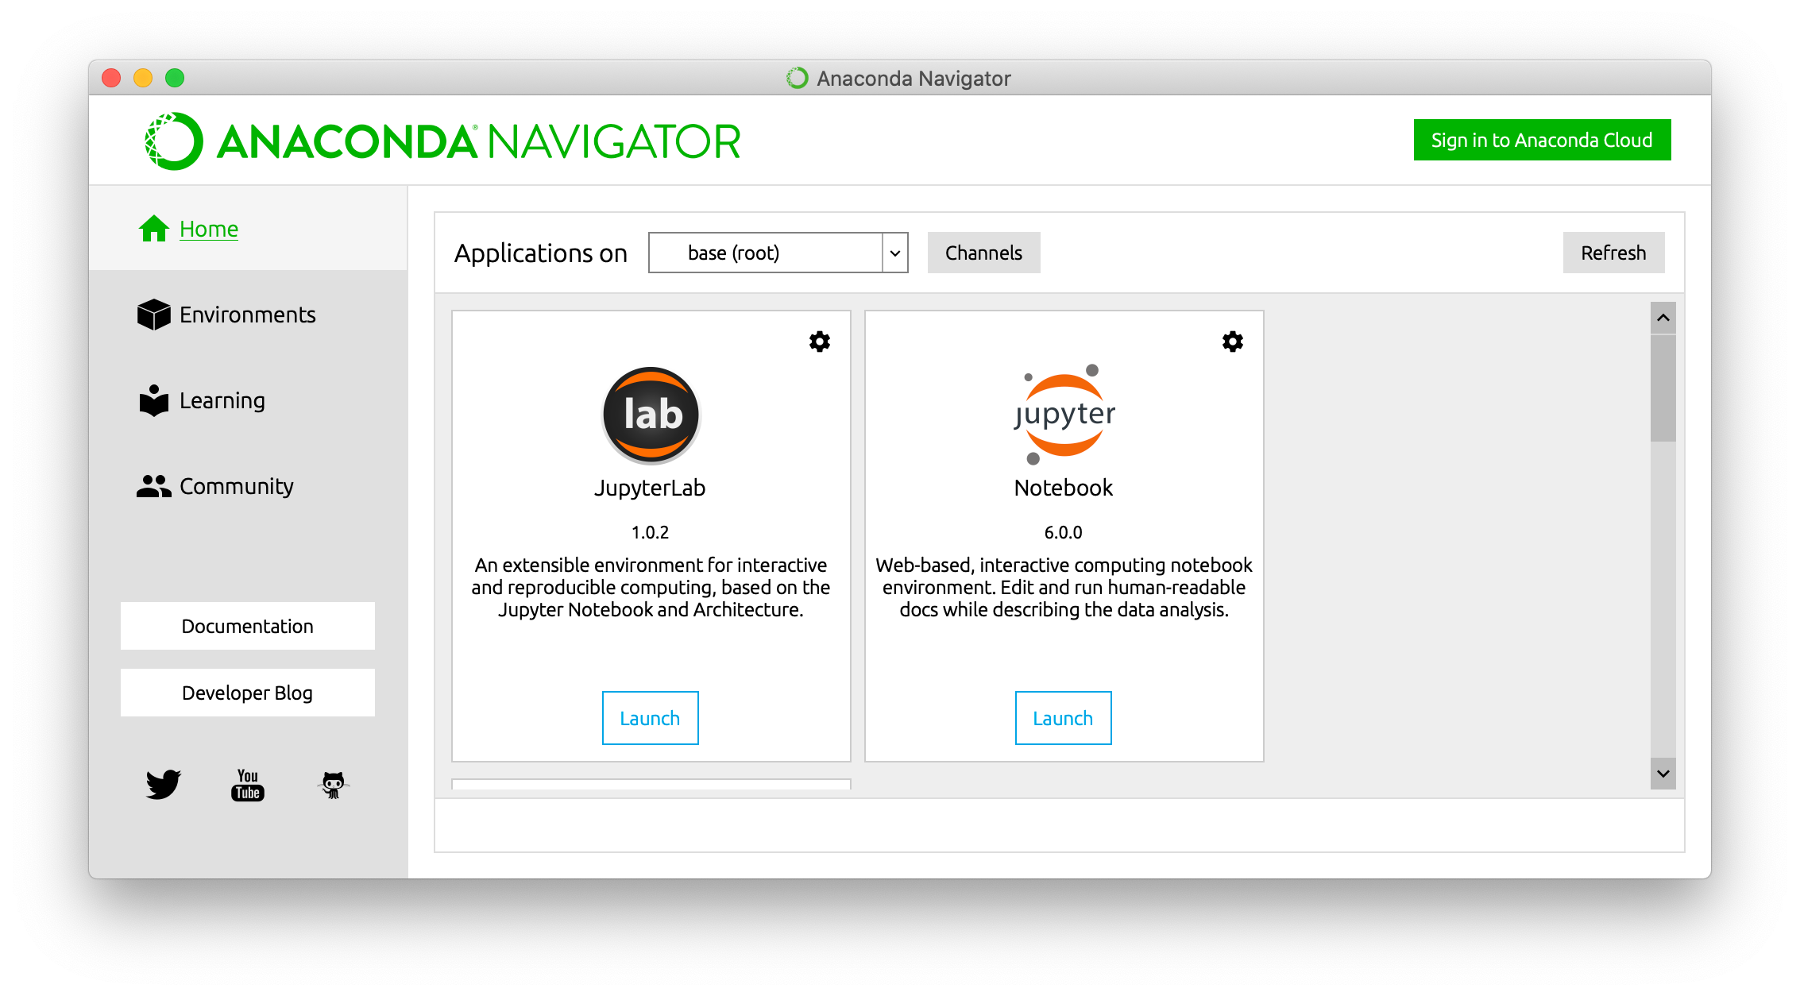Open the YouTube icon link
The image size is (1800, 996).
[x=248, y=785]
